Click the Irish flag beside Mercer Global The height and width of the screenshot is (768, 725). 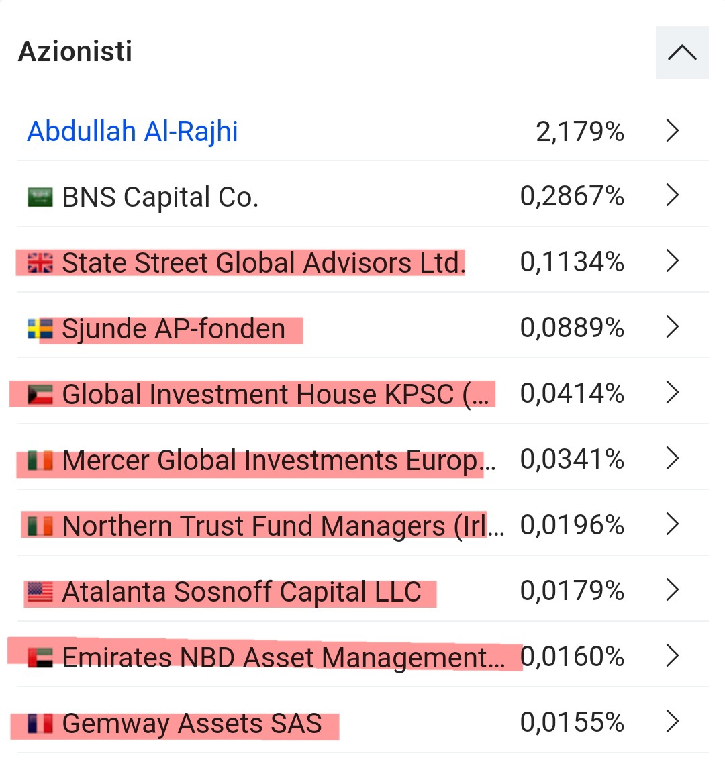point(40,461)
